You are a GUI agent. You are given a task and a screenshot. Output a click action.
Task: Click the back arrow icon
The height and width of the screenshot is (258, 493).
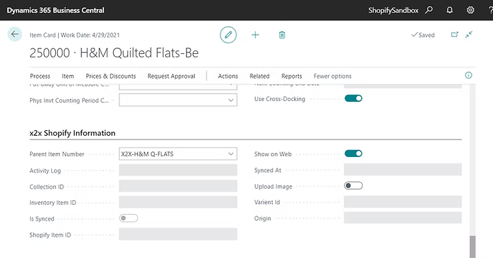tap(15, 34)
